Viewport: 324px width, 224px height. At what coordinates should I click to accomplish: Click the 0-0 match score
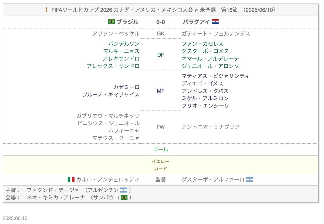click(161, 22)
